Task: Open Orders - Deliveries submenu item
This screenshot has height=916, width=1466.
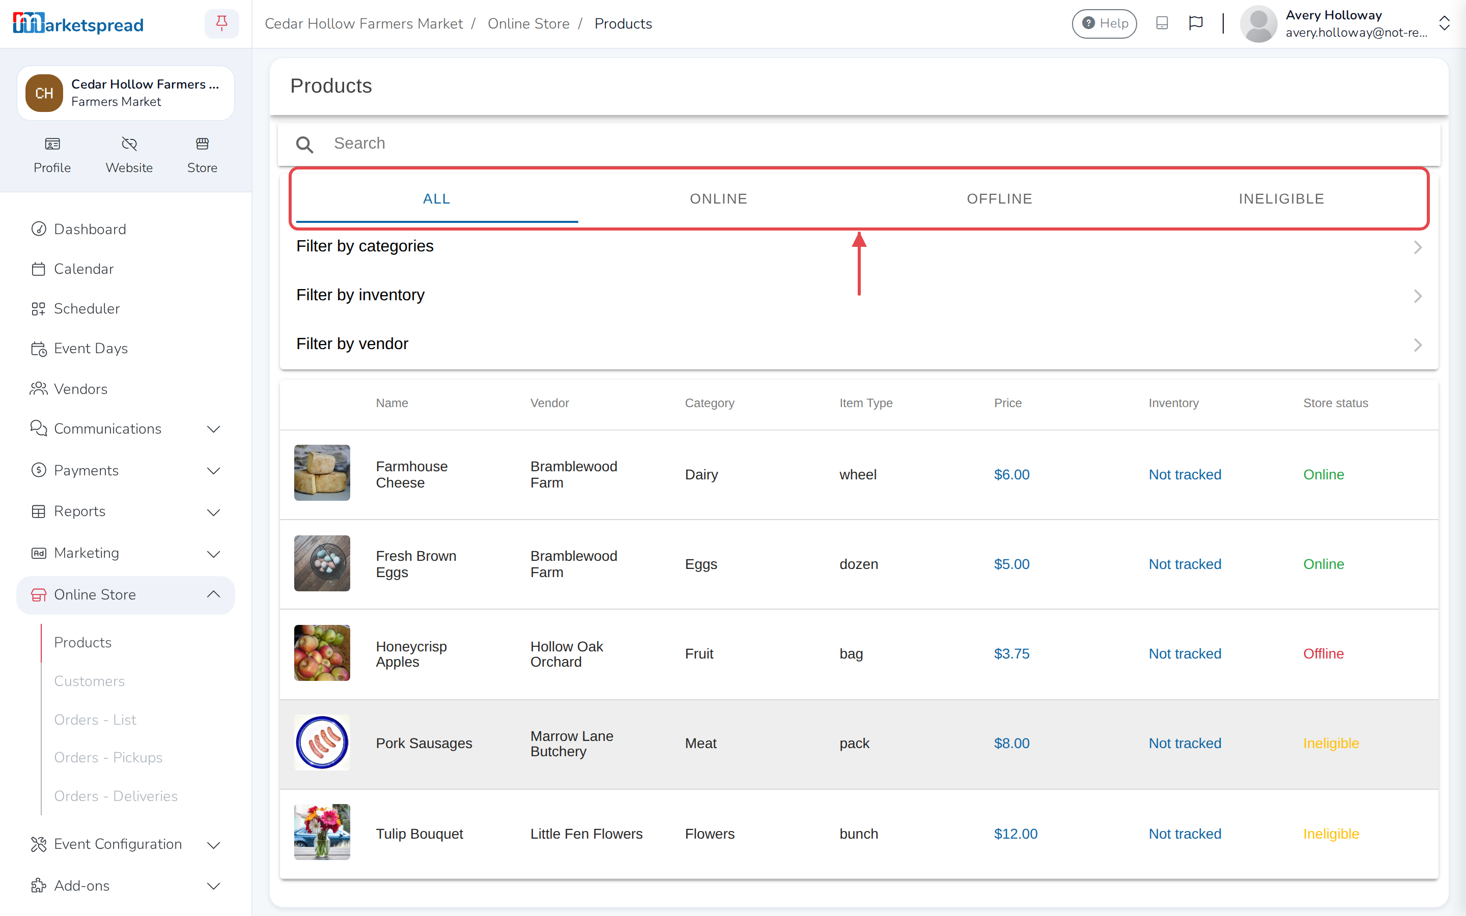Action: [116, 796]
